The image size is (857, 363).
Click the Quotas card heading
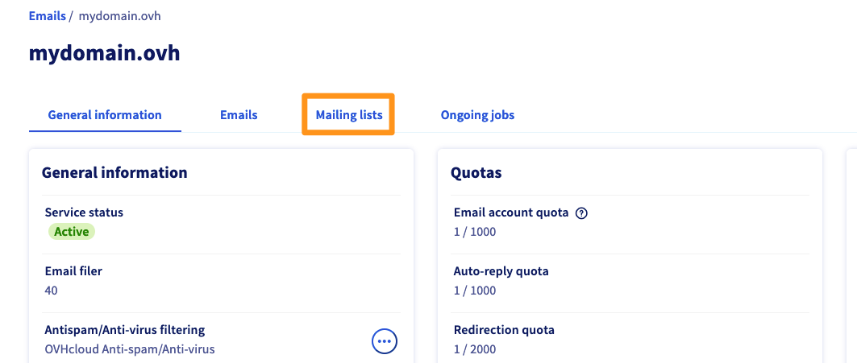tap(476, 172)
